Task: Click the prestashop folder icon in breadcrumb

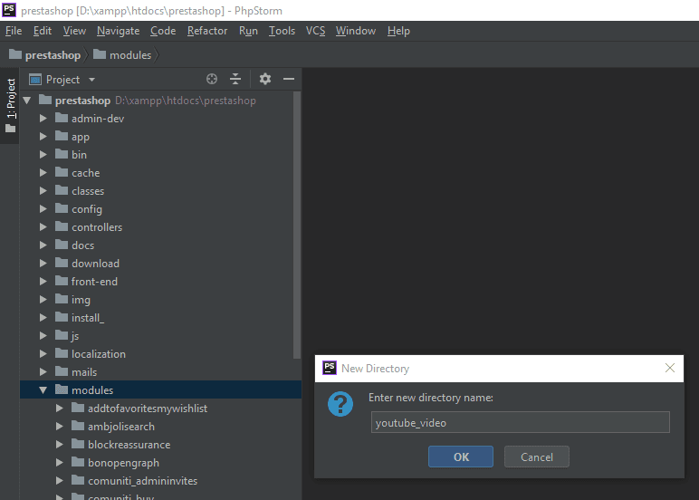Action: click(x=15, y=54)
